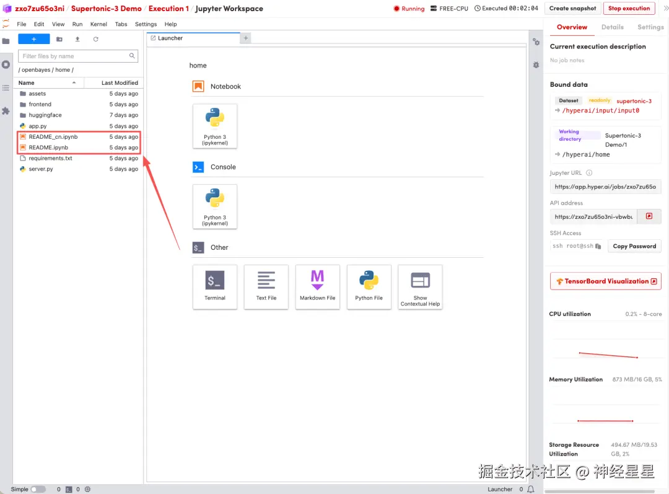Image resolution: width=669 pixels, height=494 pixels.
Task: Click the API address field
Action: (593, 216)
